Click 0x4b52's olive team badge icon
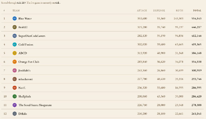206x119 pixels. [x=15, y=27]
